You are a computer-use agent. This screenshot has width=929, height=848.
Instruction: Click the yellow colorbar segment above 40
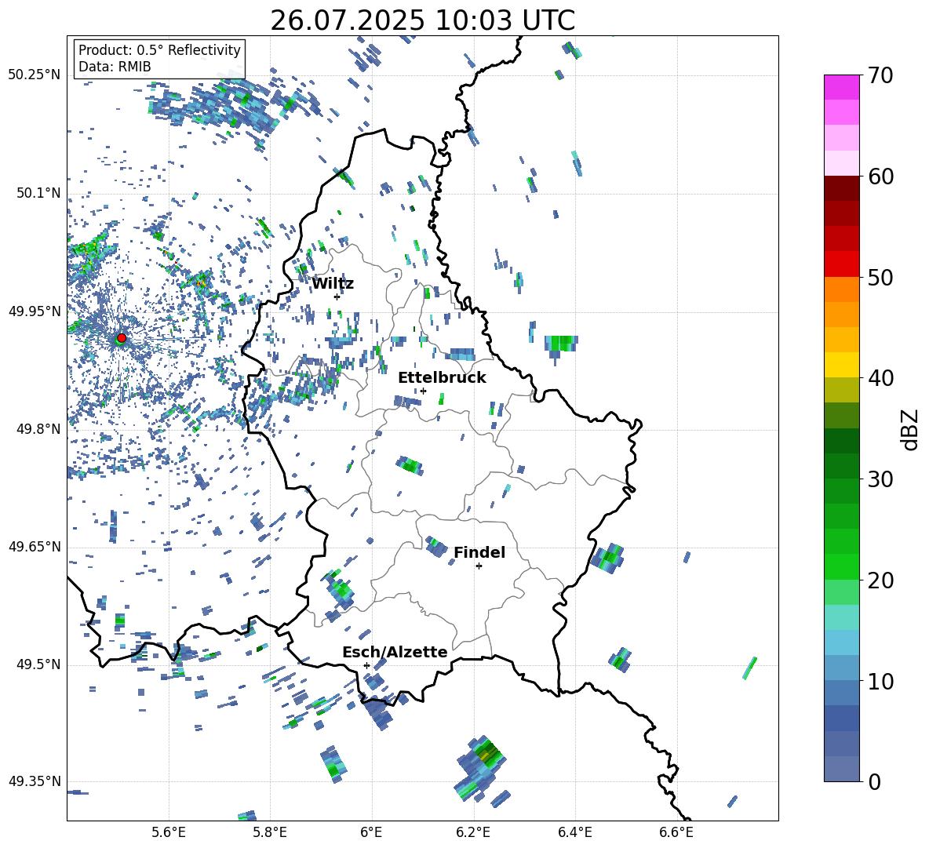tap(841, 365)
